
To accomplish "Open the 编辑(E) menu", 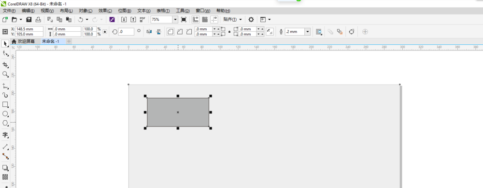I will (x=28, y=11).
